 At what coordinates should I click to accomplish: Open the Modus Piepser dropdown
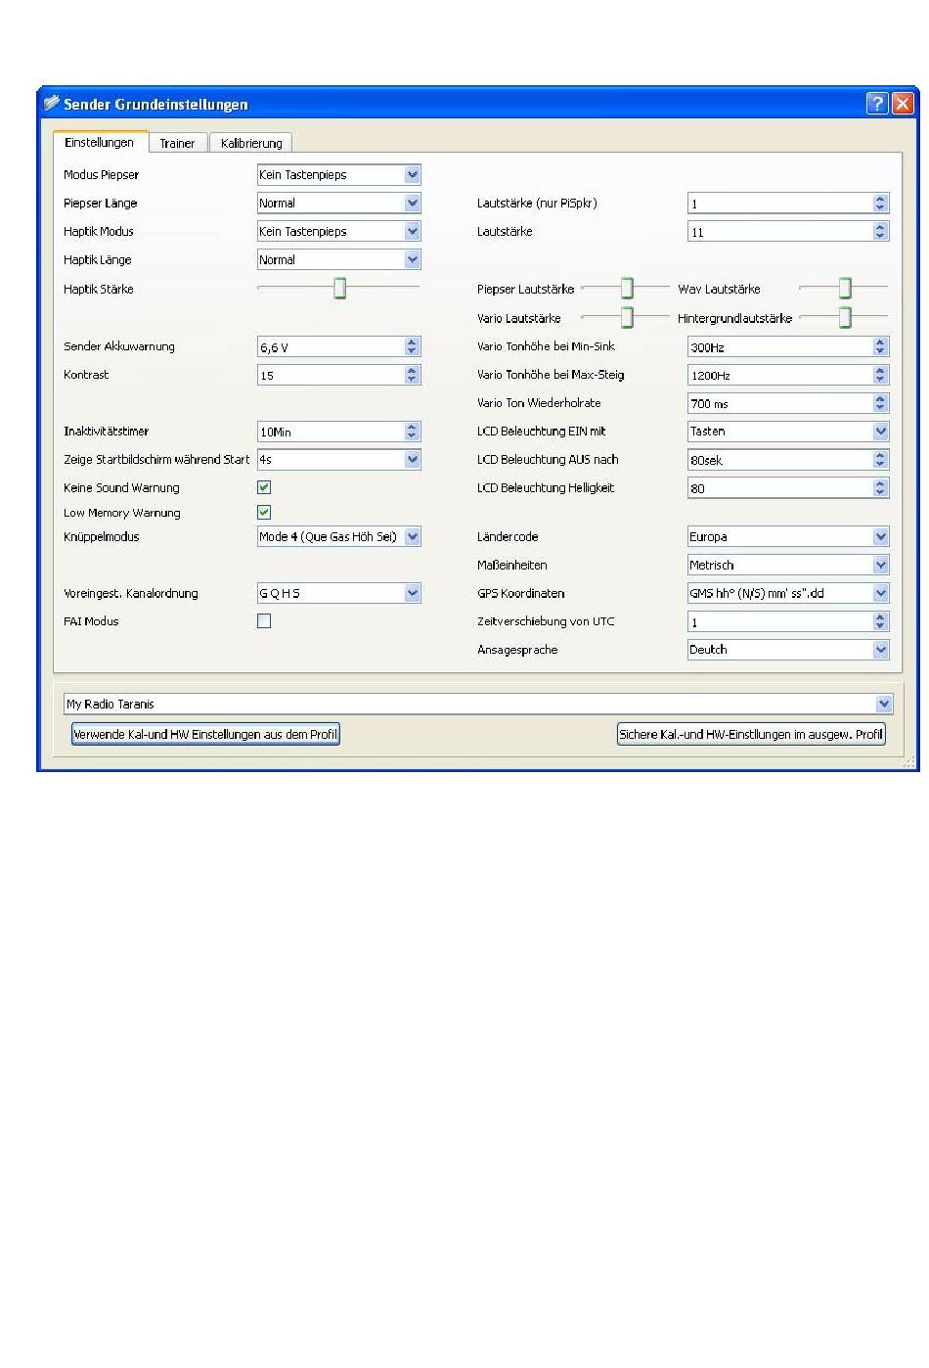[412, 175]
